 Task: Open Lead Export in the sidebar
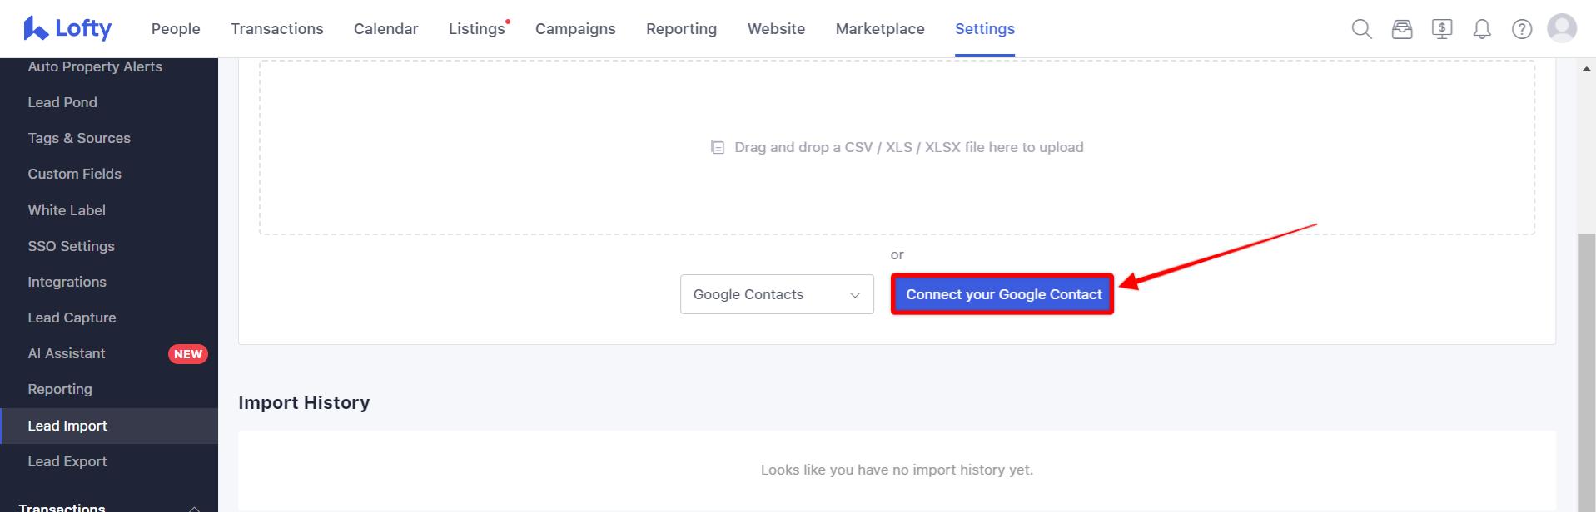coord(67,461)
